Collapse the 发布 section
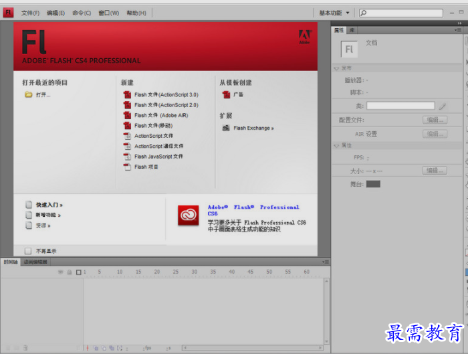The width and height of the screenshot is (468, 354). pos(337,68)
